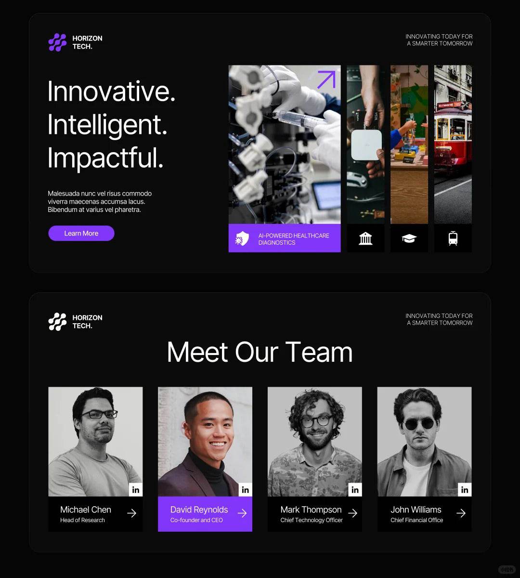Open the red tram street photo panel
The width and height of the screenshot is (520, 578).
[453, 144]
